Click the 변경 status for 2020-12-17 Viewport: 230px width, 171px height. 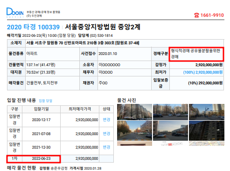click(x=106, y=120)
